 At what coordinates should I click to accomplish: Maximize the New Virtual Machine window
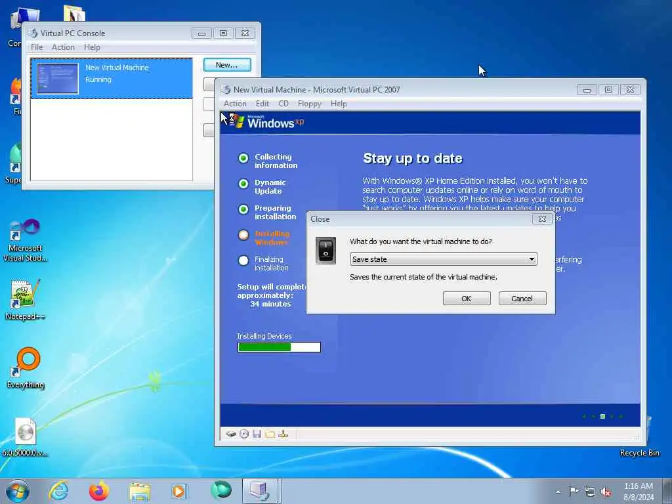pos(608,89)
